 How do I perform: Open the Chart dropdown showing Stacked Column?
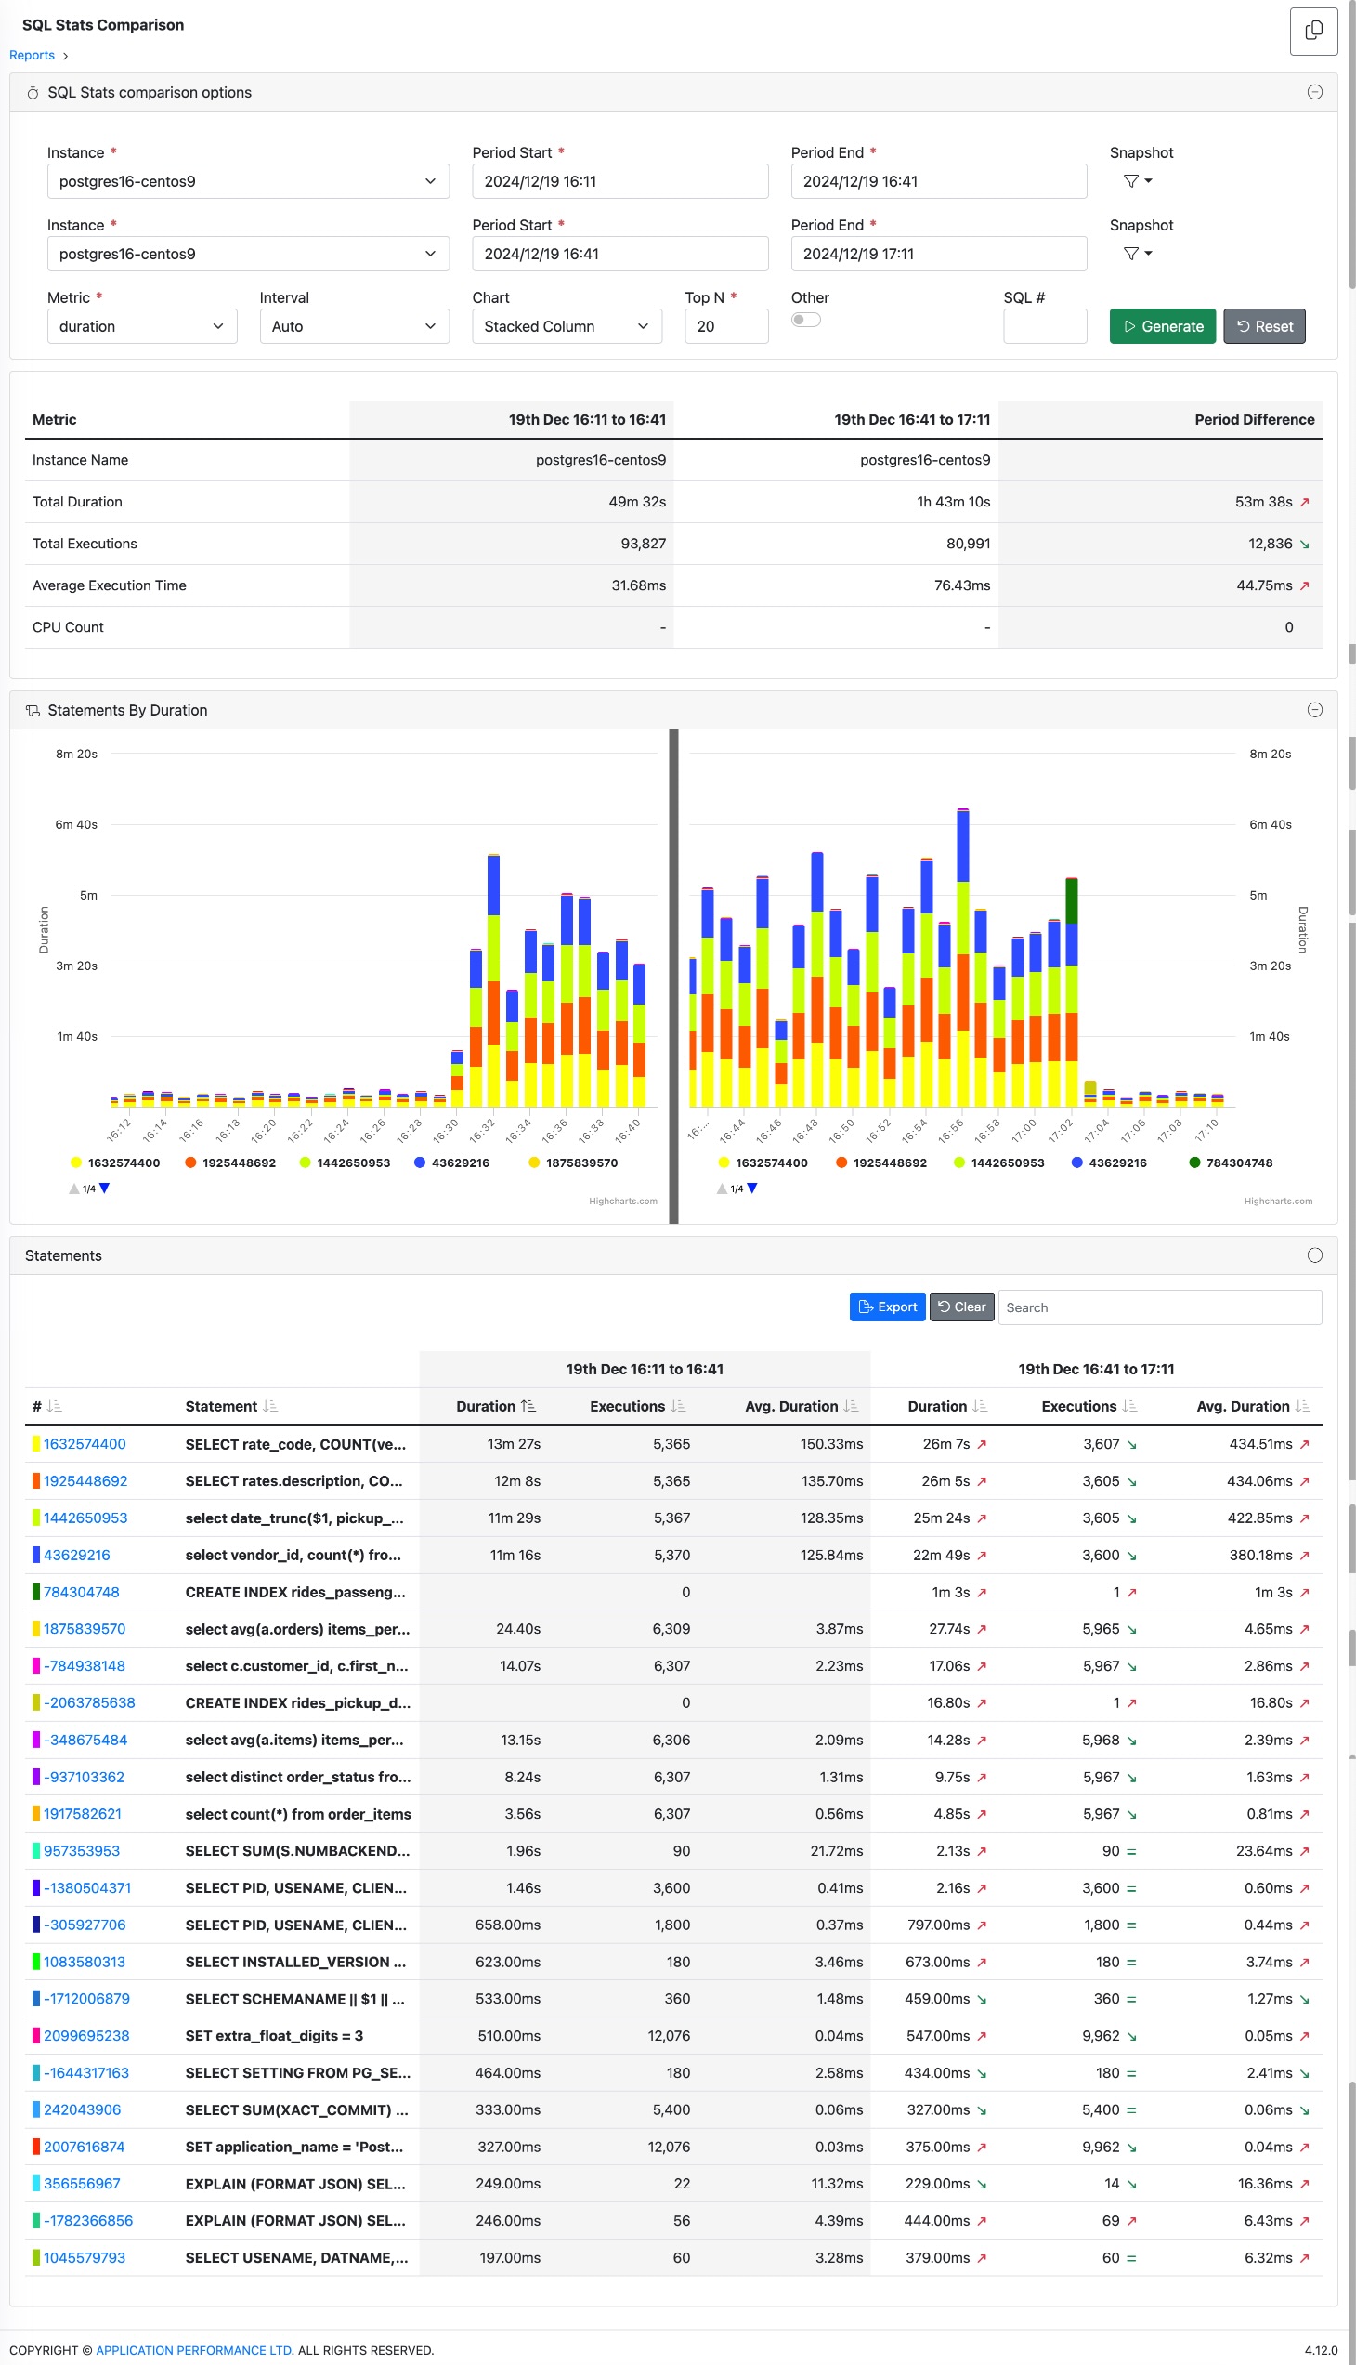[x=567, y=326]
